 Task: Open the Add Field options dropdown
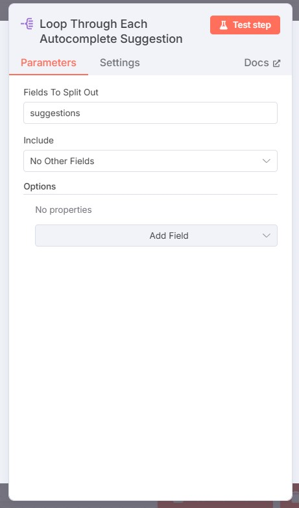pos(156,236)
